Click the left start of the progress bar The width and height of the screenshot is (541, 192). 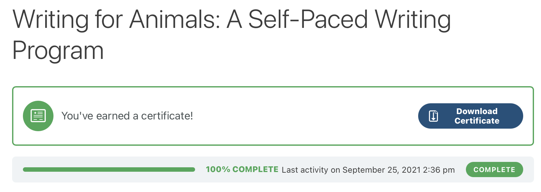pyautogui.click(x=25, y=170)
